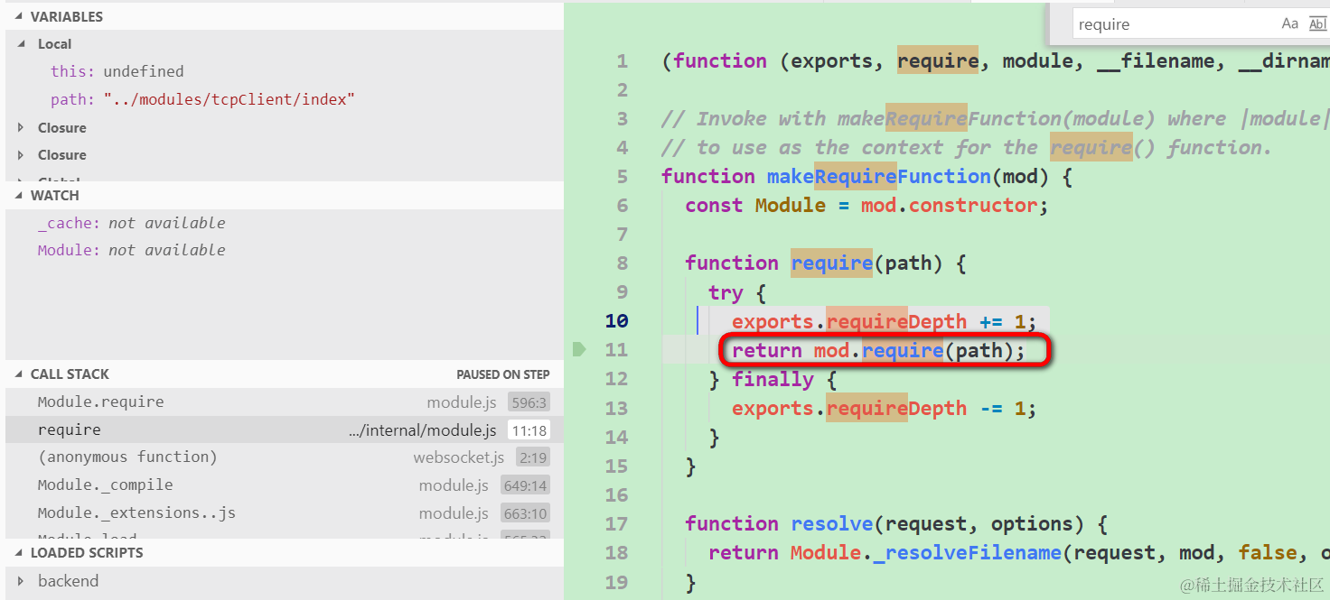
Task: Select the (anonymous function) websocket.js frame
Action: (x=284, y=457)
